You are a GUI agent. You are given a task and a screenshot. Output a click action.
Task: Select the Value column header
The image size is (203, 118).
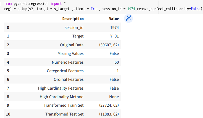pyautogui.click(x=114, y=19)
